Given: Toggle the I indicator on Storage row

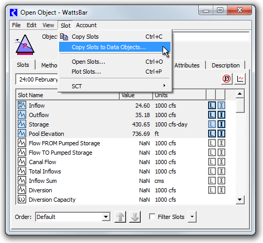Looking at the screenshot, I should pos(221,124).
